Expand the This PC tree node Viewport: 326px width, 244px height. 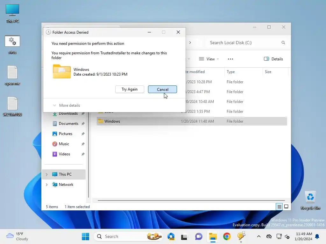point(47,174)
